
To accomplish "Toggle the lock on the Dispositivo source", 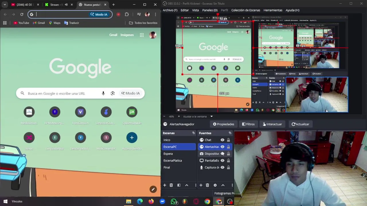I will (228, 154).
